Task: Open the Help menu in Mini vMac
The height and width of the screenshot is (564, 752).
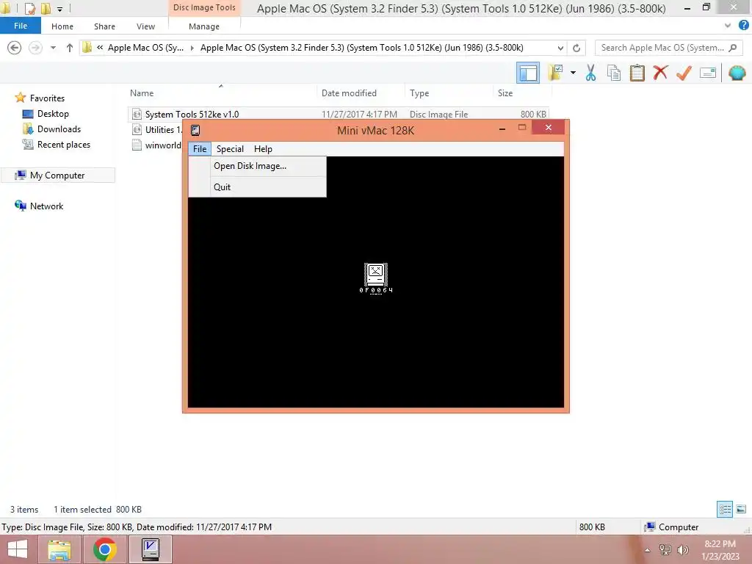Action: (263, 148)
